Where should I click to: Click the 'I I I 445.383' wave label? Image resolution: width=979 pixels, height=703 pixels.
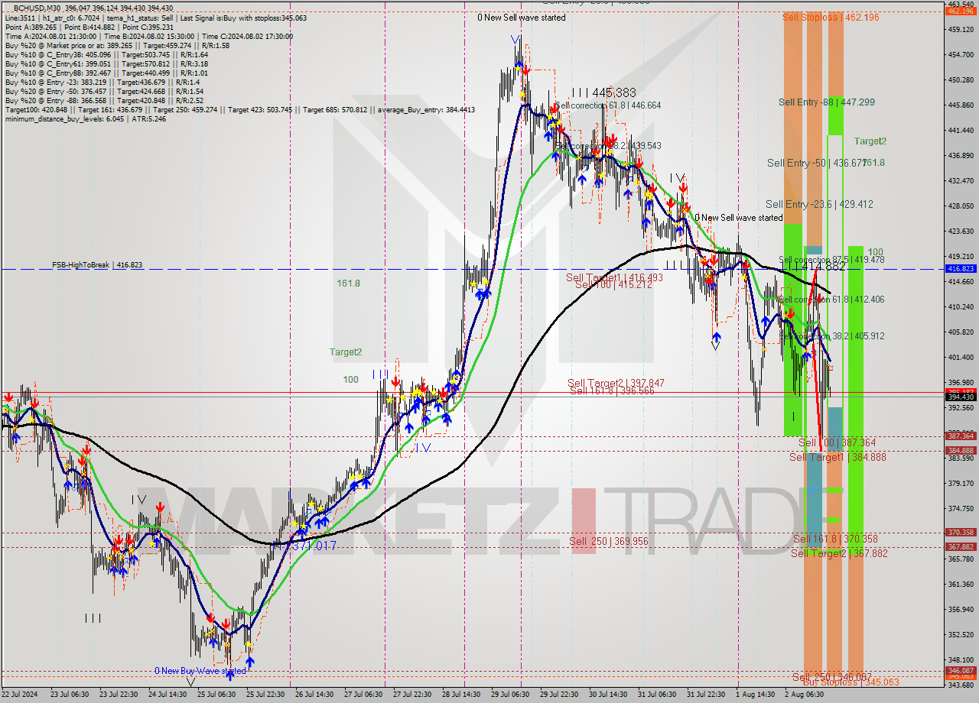(x=603, y=92)
